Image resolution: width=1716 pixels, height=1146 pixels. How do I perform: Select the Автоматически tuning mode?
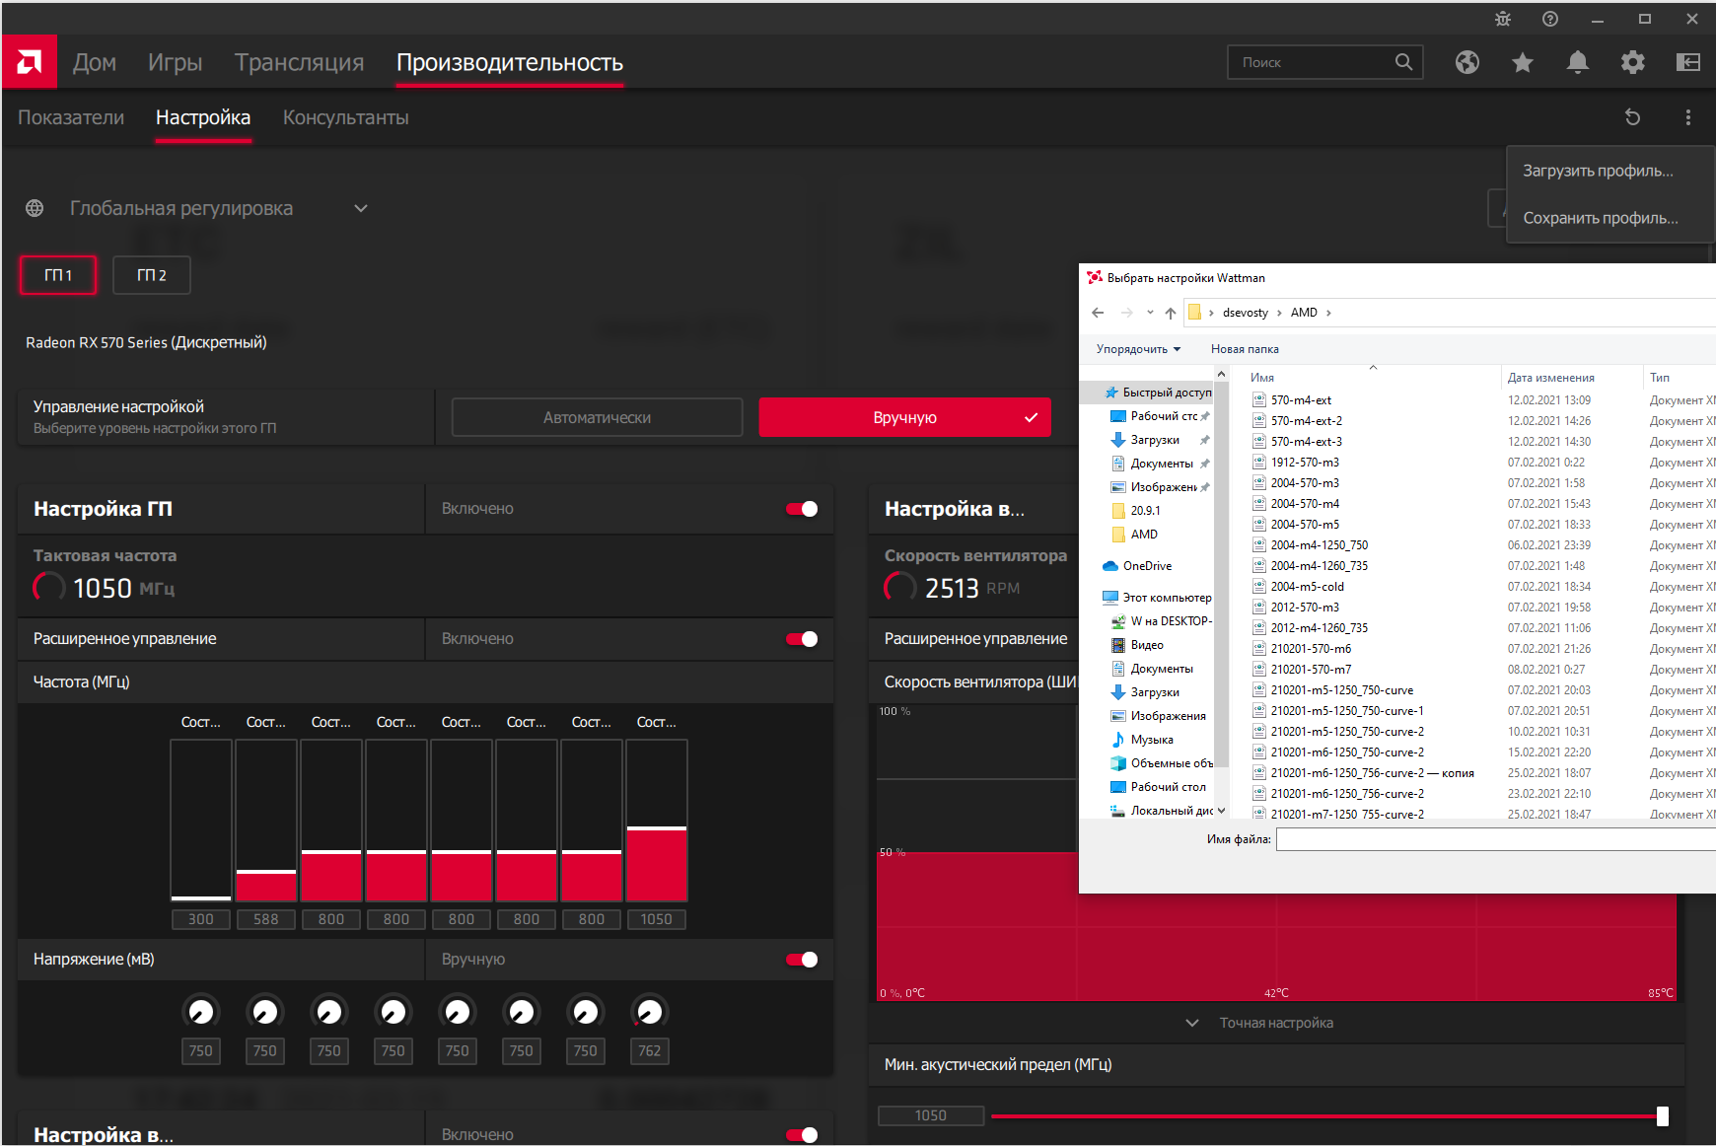click(x=597, y=417)
